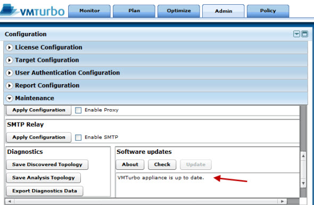Expand the Report Configuration section
This screenshot has height=205, width=314.
155,86
